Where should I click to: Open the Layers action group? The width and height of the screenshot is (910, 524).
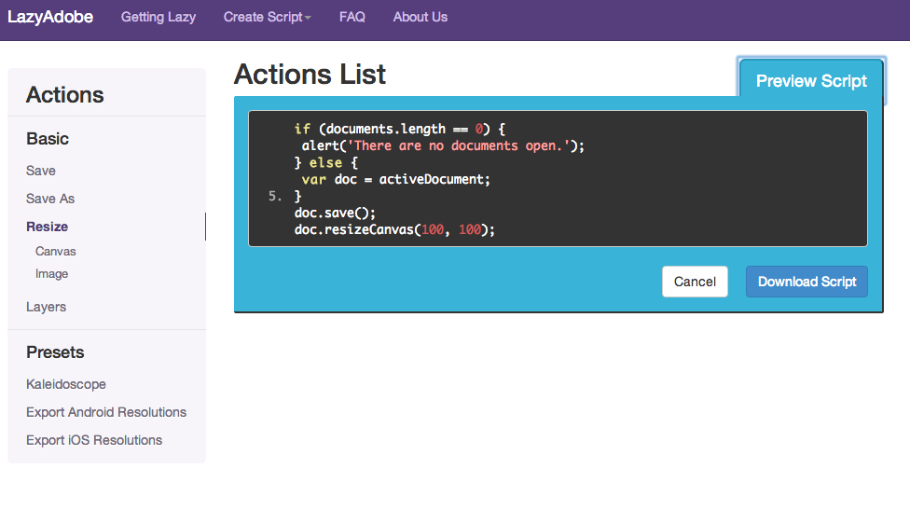point(46,307)
